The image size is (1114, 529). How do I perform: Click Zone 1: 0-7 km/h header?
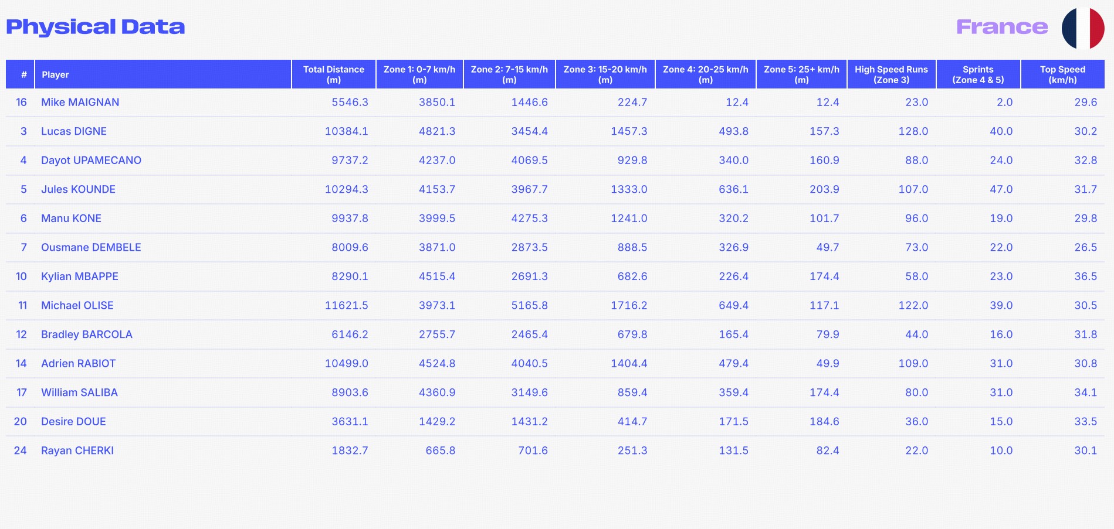[x=419, y=74]
